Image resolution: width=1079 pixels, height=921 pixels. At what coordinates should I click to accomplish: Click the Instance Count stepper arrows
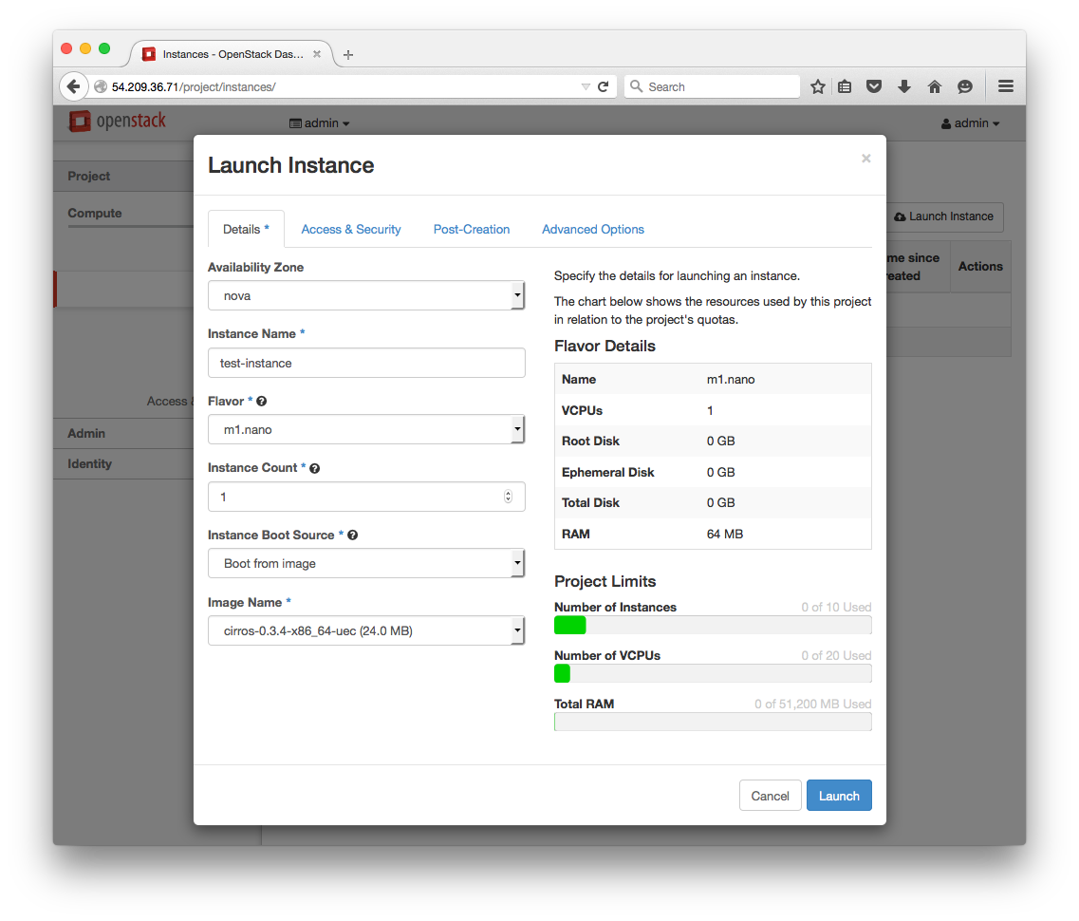coord(508,497)
